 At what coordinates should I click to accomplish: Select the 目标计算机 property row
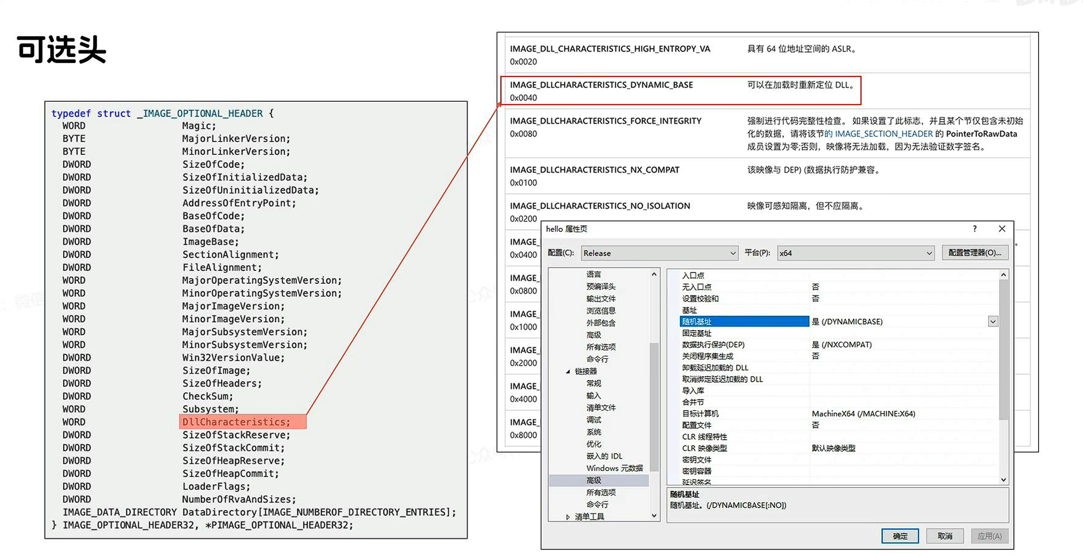[x=700, y=414]
